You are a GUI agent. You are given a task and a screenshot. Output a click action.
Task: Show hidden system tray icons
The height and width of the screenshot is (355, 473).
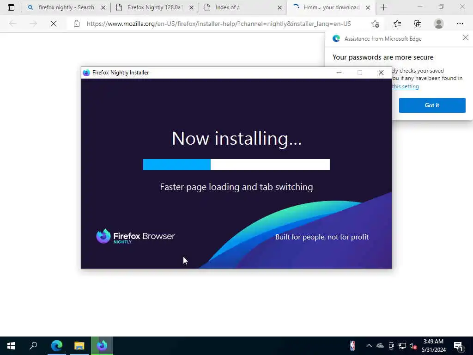[x=369, y=346]
